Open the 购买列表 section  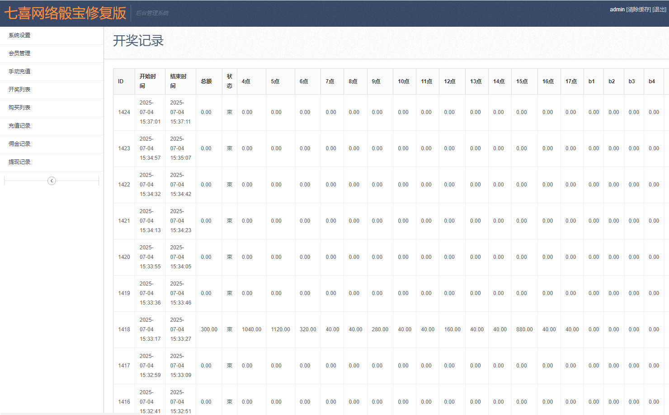coord(19,108)
